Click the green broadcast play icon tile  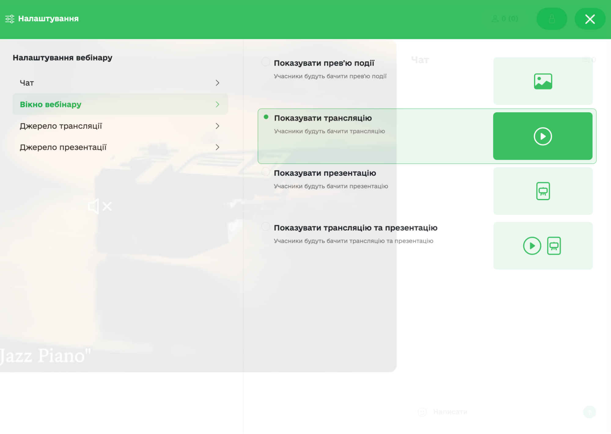tap(543, 136)
